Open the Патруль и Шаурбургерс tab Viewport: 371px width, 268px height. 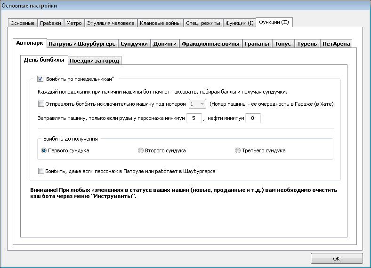click(x=82, y=44)
